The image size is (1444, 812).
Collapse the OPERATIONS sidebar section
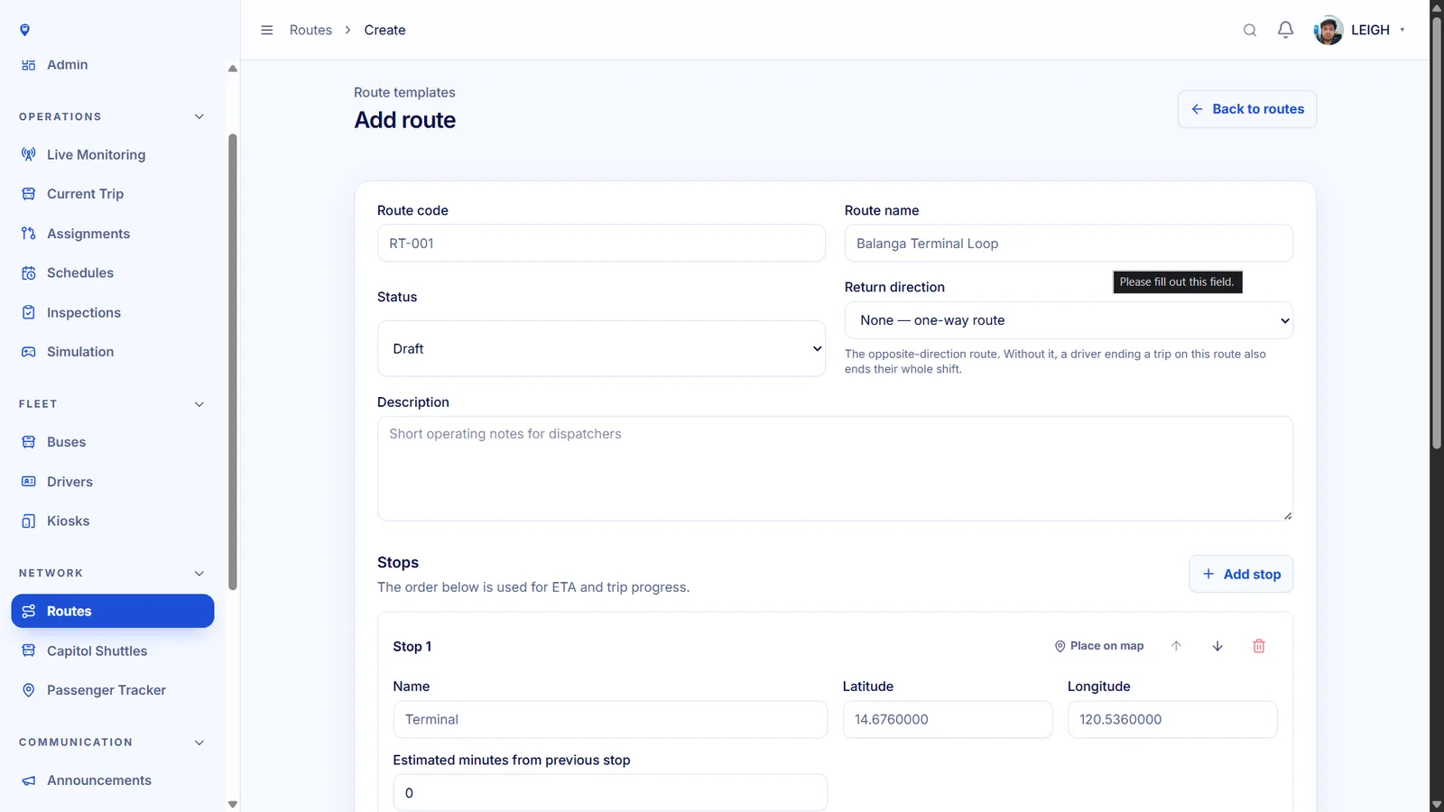click(199, 116)
